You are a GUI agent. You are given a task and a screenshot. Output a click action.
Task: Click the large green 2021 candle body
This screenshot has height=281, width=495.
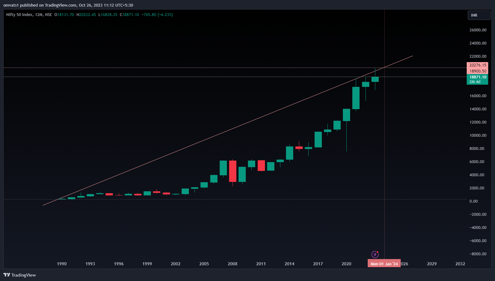coord(356,98)
